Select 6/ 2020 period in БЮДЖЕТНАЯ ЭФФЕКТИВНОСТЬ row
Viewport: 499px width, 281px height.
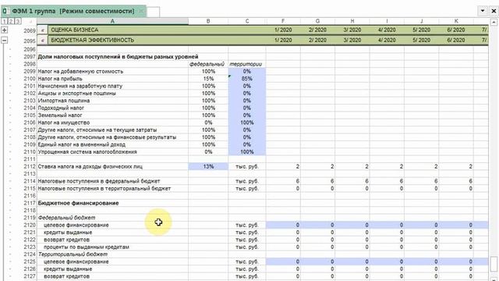click(456, 40)
